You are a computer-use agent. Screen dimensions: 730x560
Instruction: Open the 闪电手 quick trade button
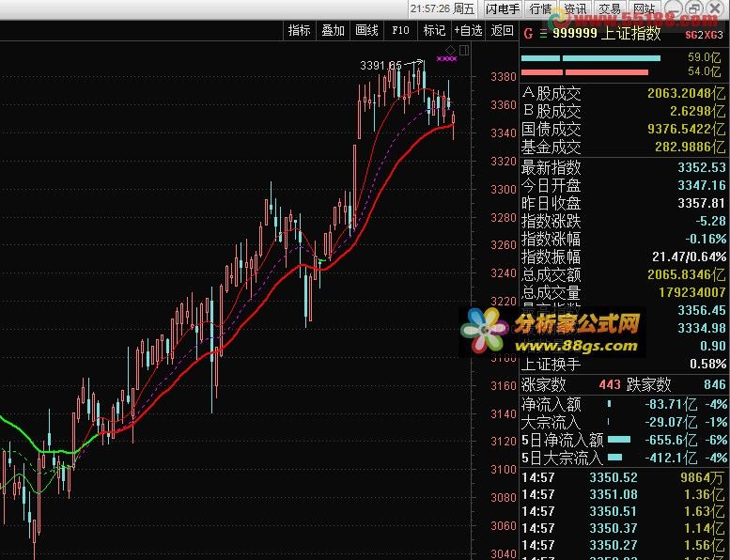502,8
